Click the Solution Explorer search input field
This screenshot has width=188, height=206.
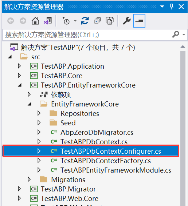[x=87, y=35]
